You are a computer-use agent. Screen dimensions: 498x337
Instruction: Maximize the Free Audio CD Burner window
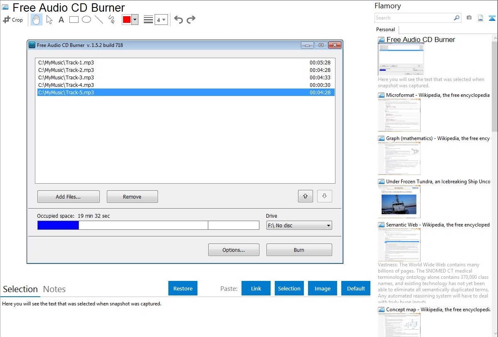321,45
